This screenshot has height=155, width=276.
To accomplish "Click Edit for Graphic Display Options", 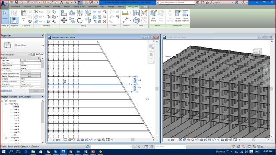I will coord(31,76).
